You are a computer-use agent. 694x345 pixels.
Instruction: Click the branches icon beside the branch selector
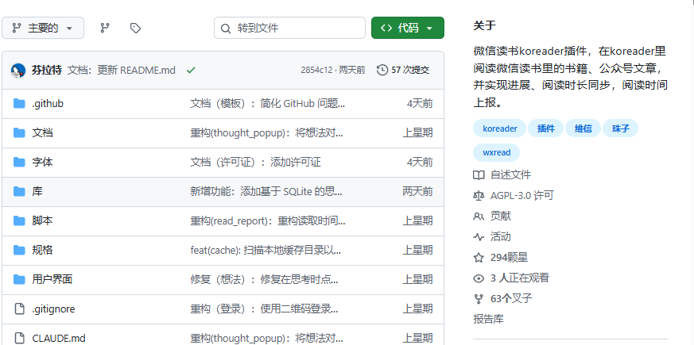coord(105,28)
